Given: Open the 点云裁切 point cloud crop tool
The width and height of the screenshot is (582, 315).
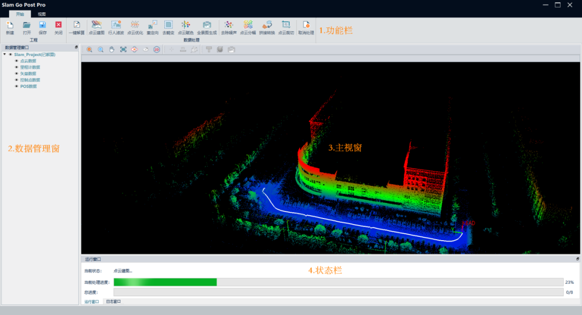Looking at the screenshot, I should tap(286, 25).
